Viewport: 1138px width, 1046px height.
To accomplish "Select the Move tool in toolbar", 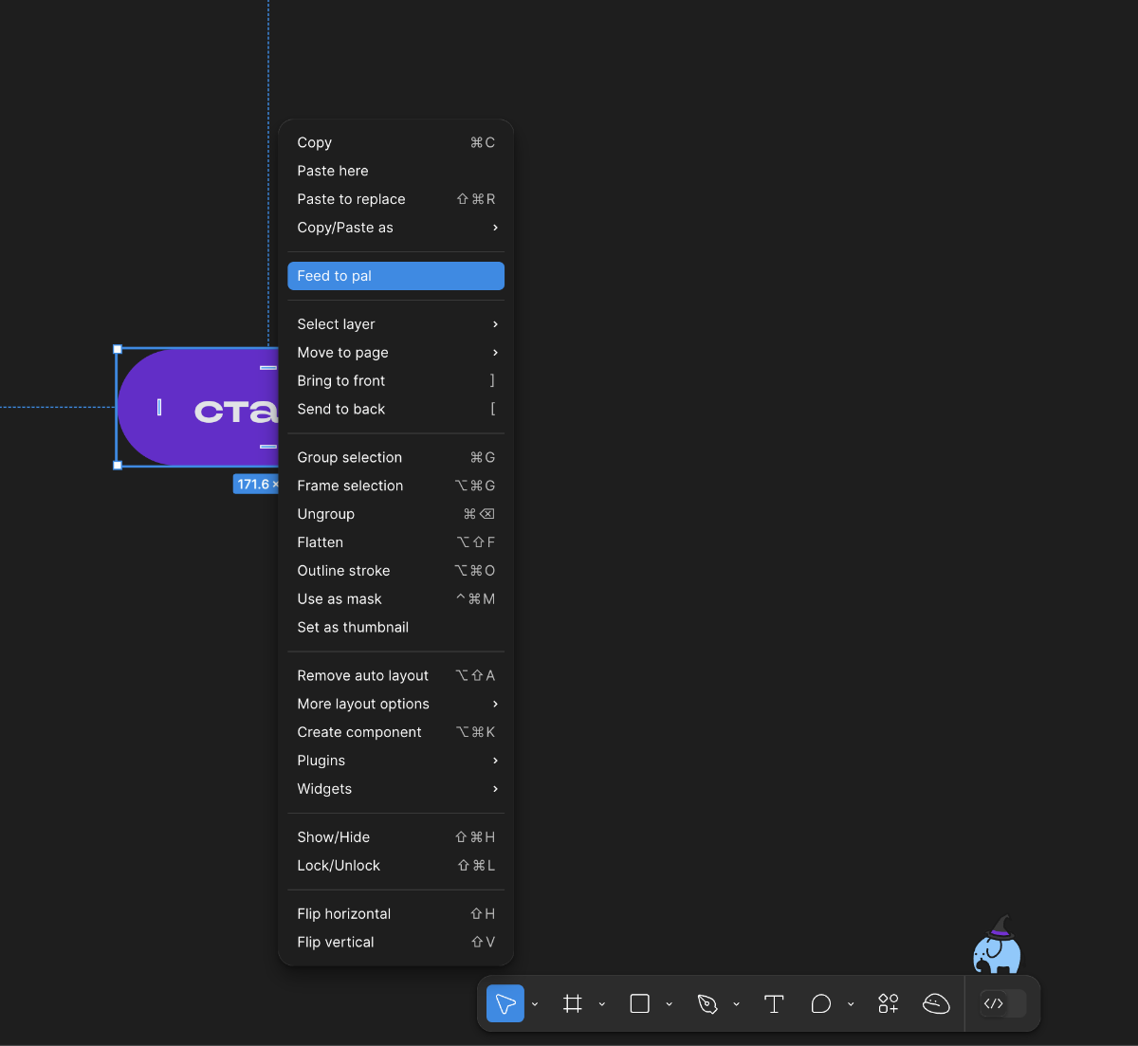I will tap(505, 1003).
